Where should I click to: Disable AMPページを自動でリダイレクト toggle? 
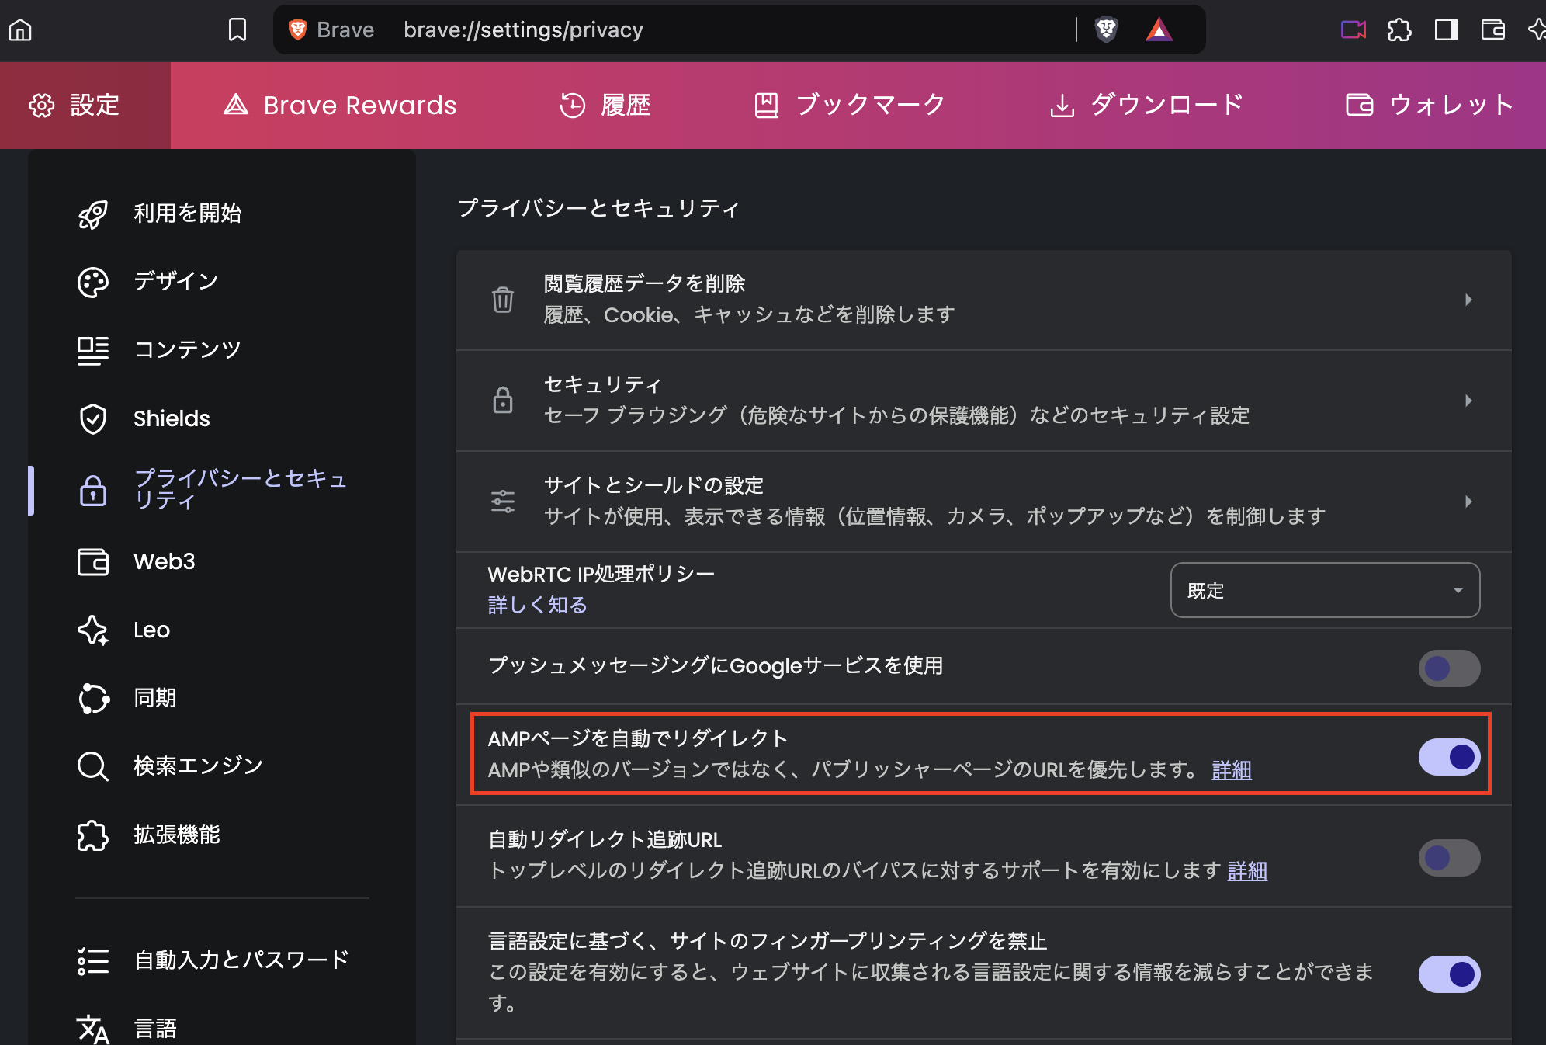1449,757
